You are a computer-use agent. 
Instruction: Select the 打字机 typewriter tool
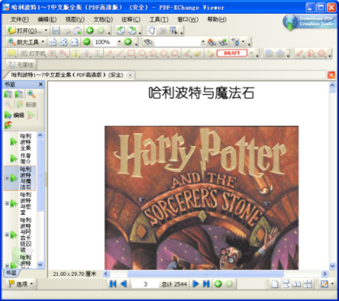coord(33,54)
